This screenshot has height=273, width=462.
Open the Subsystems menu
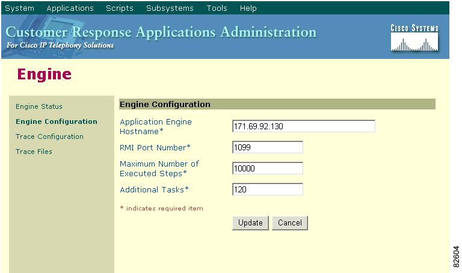point(170,8)
